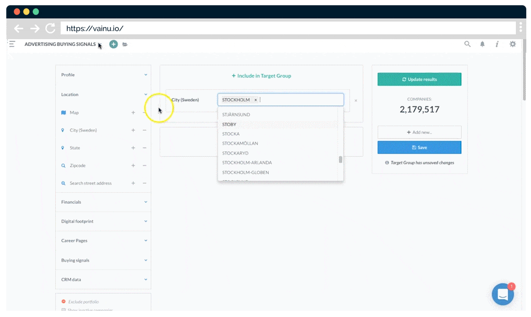This screenshot has width=531, height=317.
Task: Click the plus next to Map filter
Action: click(x=133, y=112)
